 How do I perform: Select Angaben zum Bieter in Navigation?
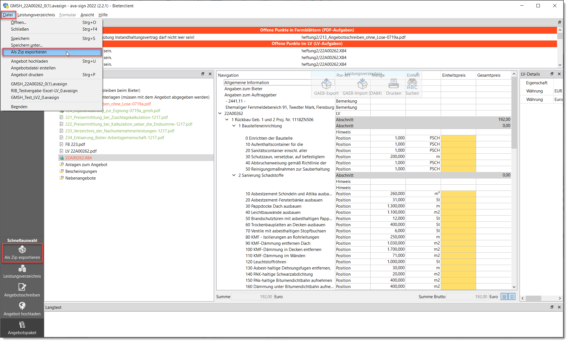click(x=243, y=89)
